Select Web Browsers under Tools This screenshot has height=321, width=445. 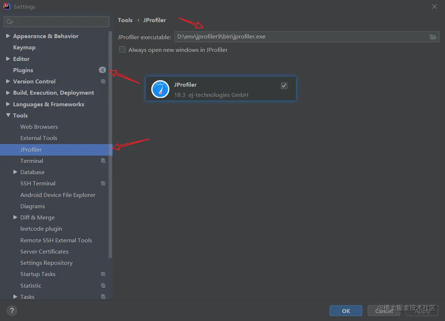pyautogui.click(x=39, y=127)
